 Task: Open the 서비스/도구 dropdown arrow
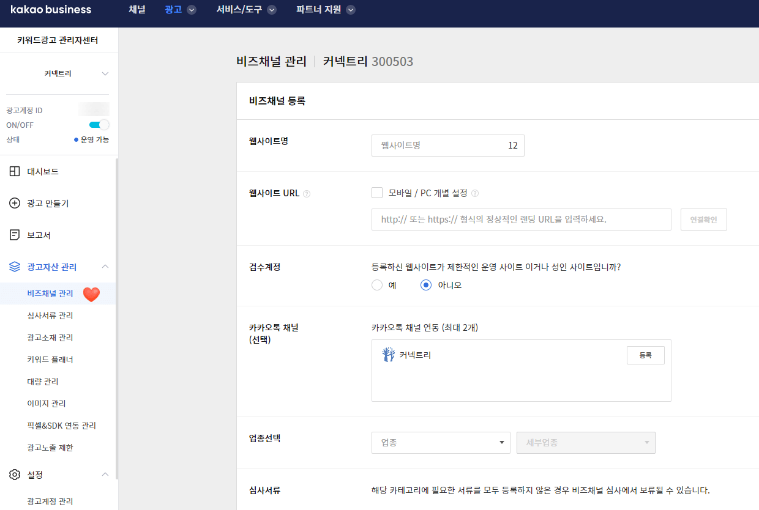tap(272, 10)
